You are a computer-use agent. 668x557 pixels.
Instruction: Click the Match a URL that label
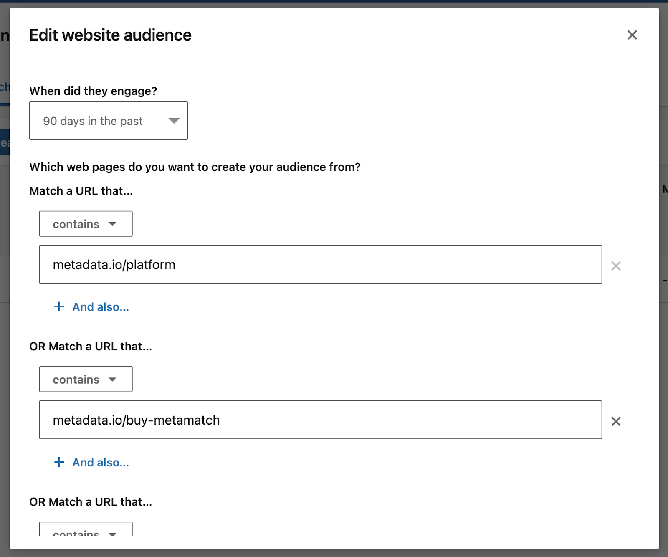click(x=81, y=191)
